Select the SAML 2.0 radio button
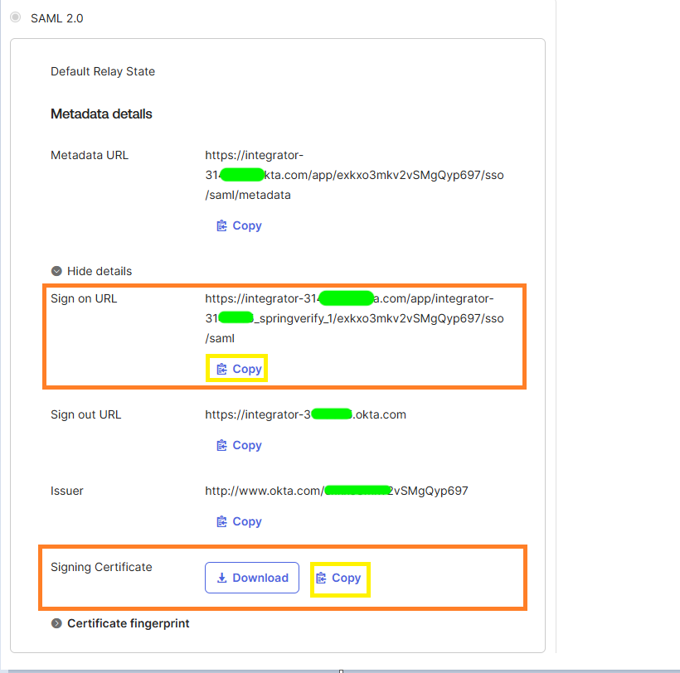 point(16,17)
